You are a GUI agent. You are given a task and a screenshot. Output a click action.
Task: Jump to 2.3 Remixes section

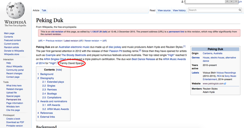[52, 90]
